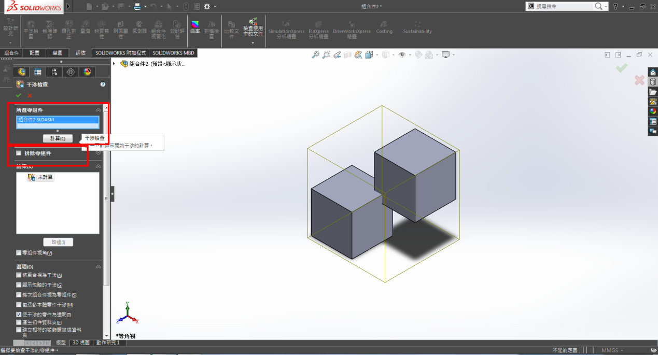Image resolution: width=658 pixels, height=355 pixels.
Task: Click Zoom to Area icon
Action: click(326, 54)
